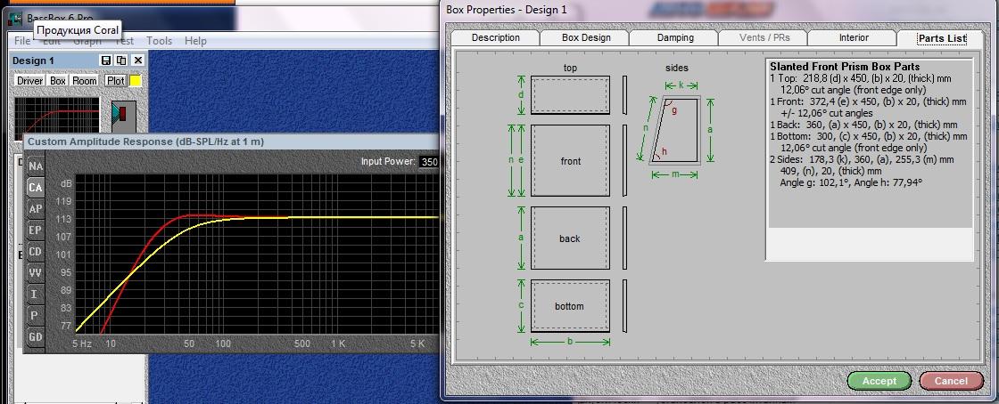This screenshot has height=404, width=999.
Task: Open the Help menu
Action: (195, 41)
